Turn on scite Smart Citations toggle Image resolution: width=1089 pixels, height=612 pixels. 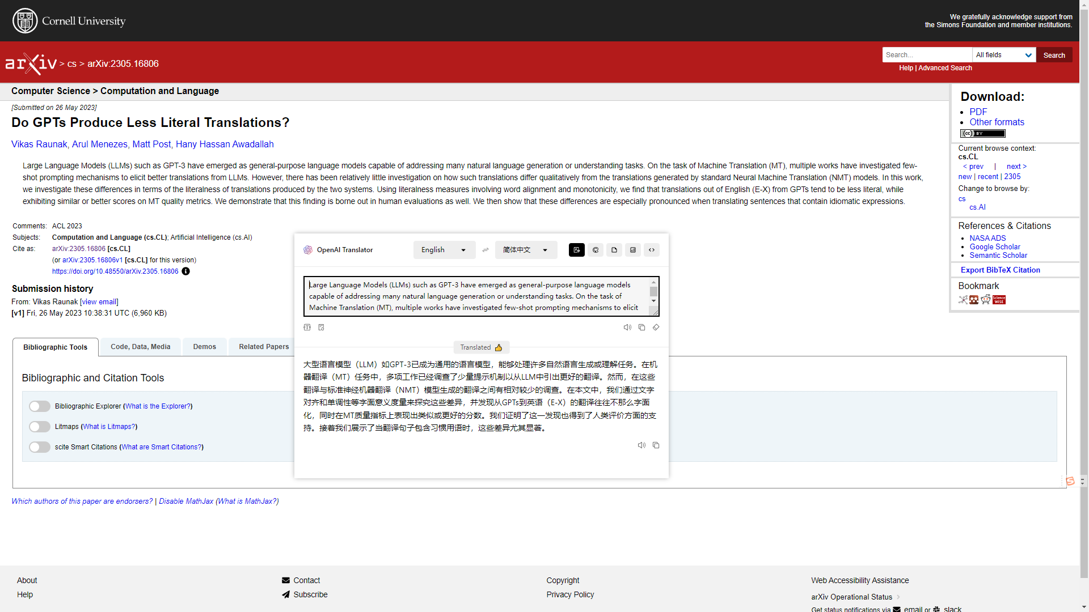pos(40,447)
